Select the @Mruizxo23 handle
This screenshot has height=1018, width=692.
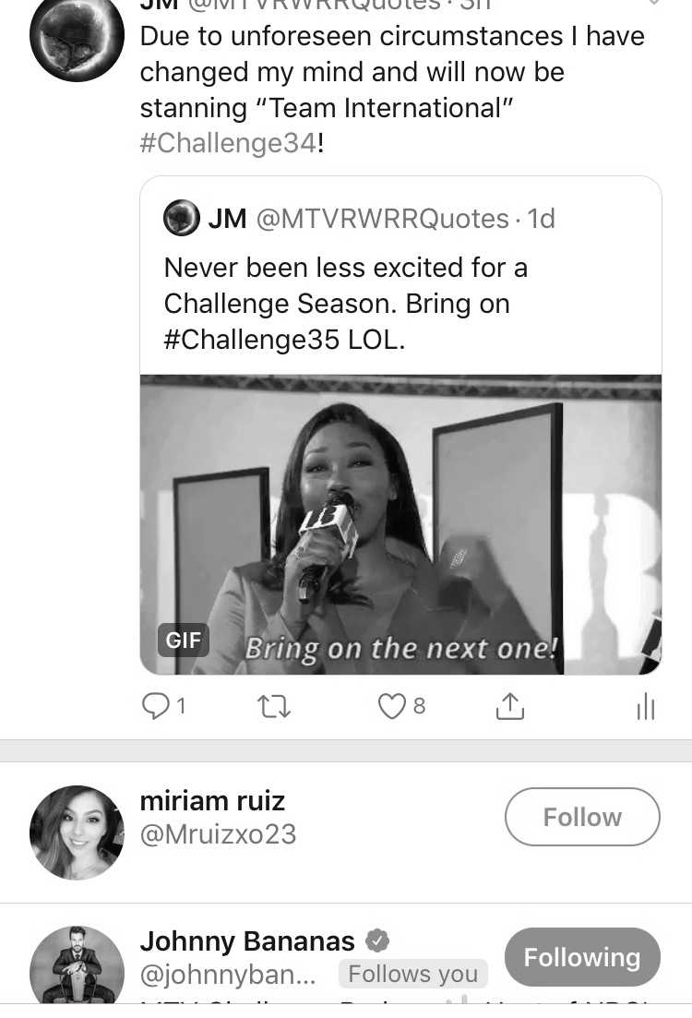[x=218, y=834]
